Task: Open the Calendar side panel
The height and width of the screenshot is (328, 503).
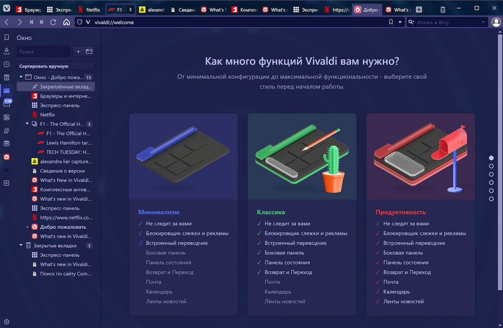Action: [x=6, y=144]
